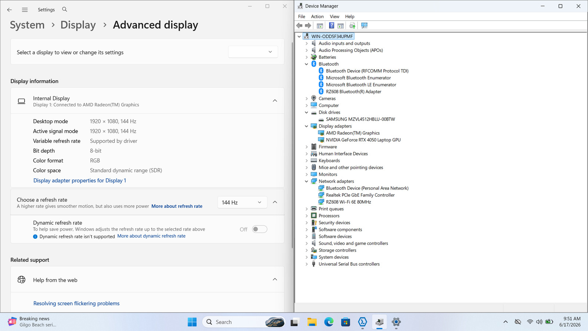Select AMD Radeon(TM) Graphics device
The height and width of the screenshot is (331, 588).
point(353,133)
